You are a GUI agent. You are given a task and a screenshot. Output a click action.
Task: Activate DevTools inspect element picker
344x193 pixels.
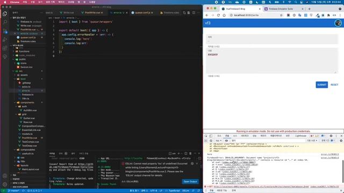pyautogui.click(x=206, y=136)
